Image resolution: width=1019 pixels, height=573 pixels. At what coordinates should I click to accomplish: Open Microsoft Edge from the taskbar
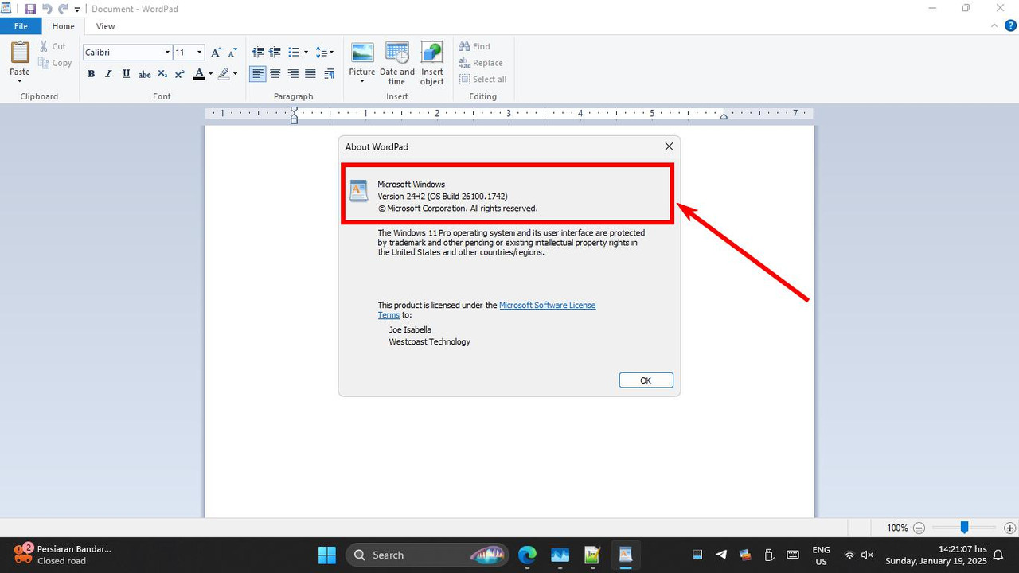[527, 555]
